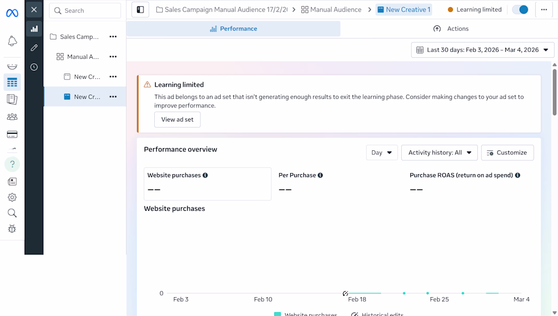Open the edit pencil panel

[x=34, y=48]
